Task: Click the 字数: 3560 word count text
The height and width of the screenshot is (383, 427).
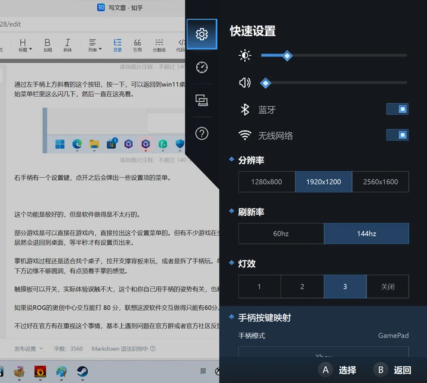Action: click(x=68, y=349)
